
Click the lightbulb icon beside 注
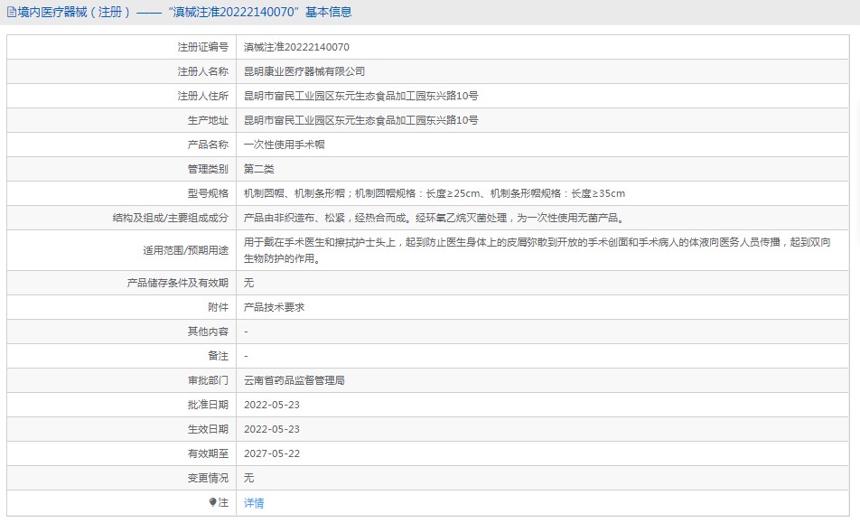tap(213, 502)
